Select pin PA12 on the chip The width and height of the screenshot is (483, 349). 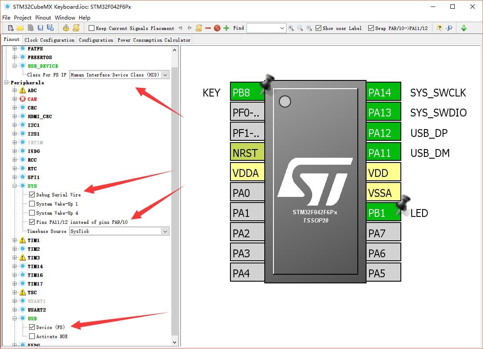pos(383,133)
